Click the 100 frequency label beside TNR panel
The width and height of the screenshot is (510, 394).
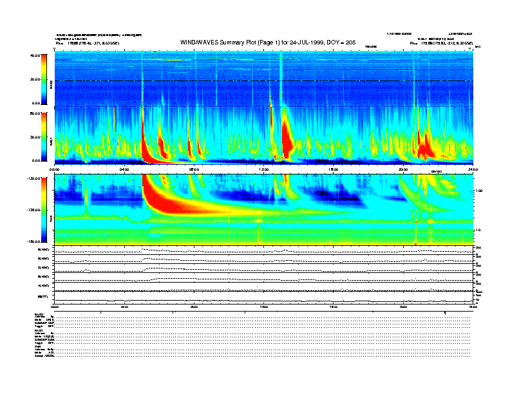pos(479,191)
